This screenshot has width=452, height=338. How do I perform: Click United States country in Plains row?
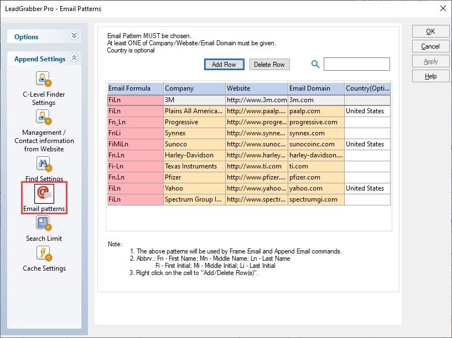click(x=367, y=111)
